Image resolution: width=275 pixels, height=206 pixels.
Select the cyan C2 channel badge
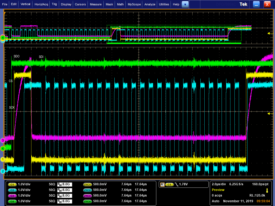[12, 190]
